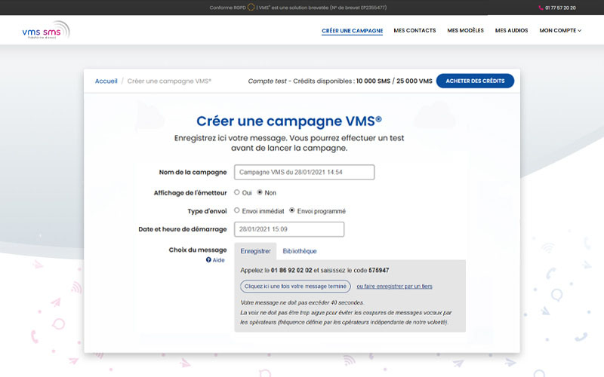This screenshot has height=377, width=604.
Task: Click the vms sms logo
Action: pos(46,30)
